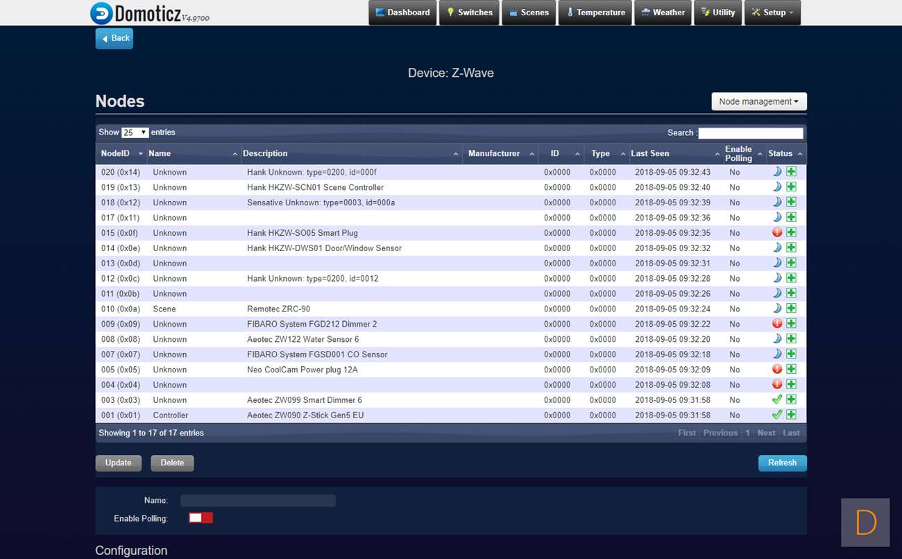The height and width of the screenshot is (559, 902).
Task: Open the Dashboard tab
Action: click(x=402, y=12)
